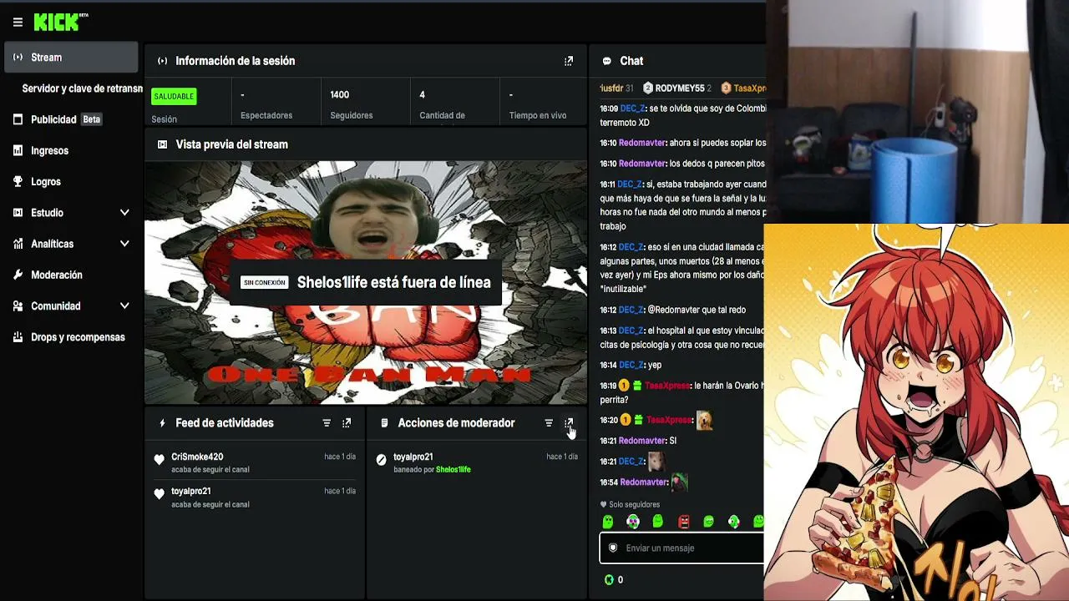Click the Analíticas bar chart icon

pyautogui.click(x=18, y=244)
